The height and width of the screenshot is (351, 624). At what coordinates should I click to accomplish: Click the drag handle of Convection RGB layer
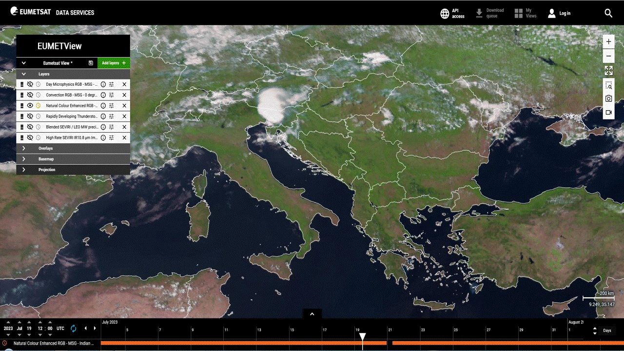click(x=22, y=95)
